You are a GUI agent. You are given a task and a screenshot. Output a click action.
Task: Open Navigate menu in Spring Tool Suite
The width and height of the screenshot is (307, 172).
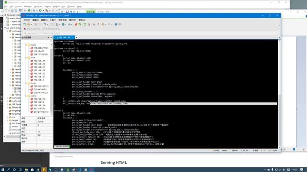[38, 7]
